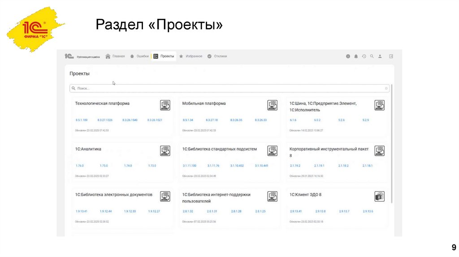The image size is (459, 257).
Task: Open Мобильная платформа version 8.3.27.18
Action: 212,120
